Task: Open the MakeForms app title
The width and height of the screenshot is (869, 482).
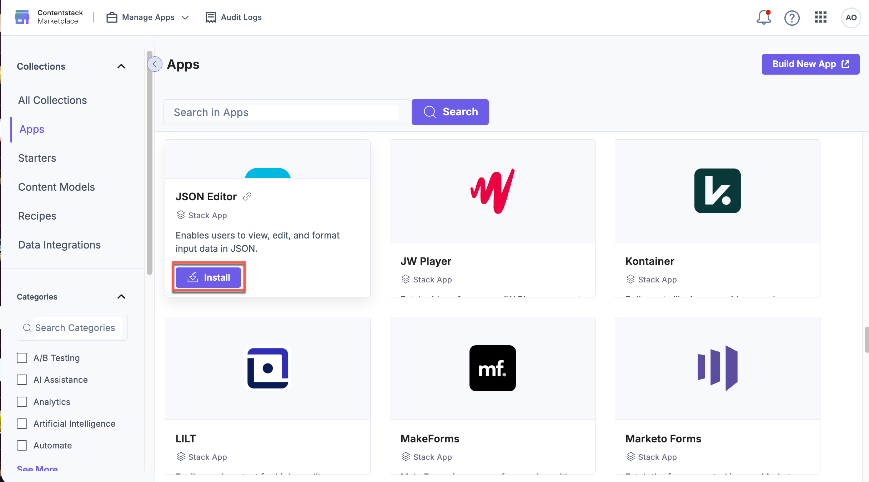Action: (430, 439)
